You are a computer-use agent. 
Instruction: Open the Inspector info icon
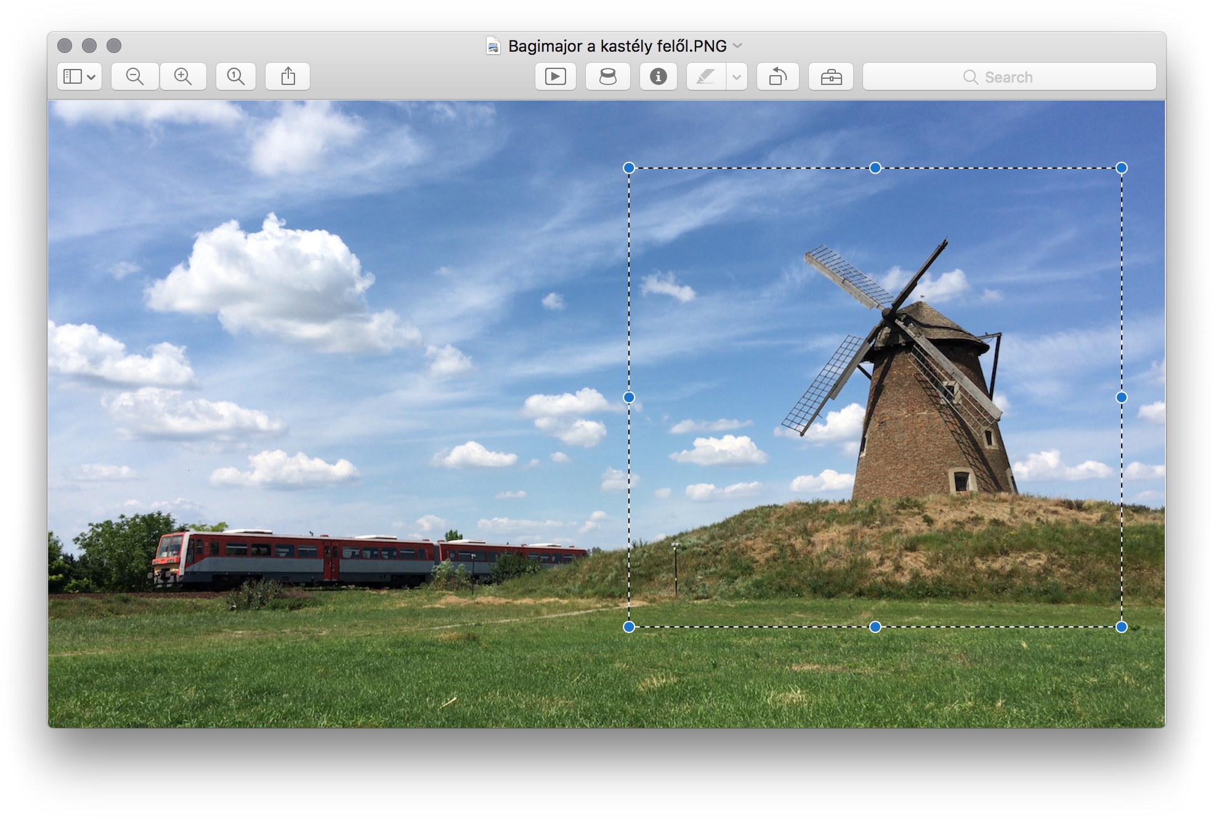(659, 77)
